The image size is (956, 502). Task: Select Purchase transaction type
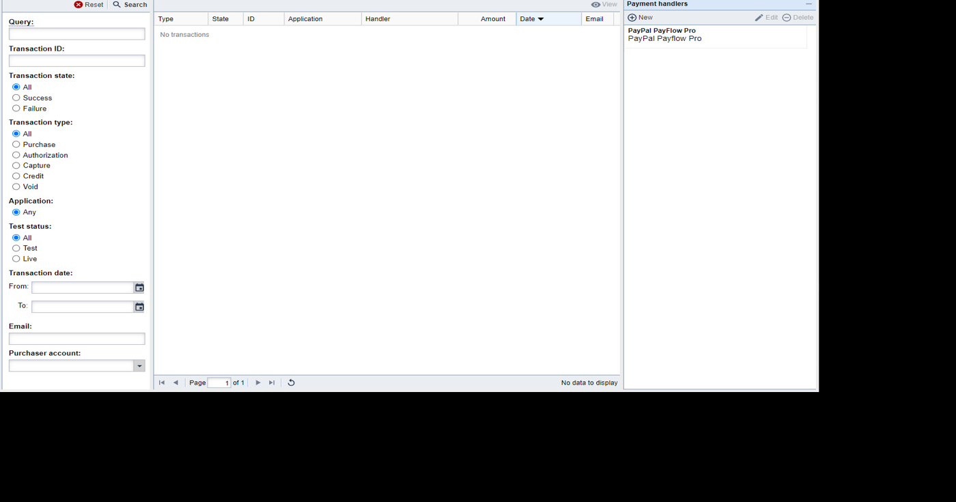coord(16,145)
